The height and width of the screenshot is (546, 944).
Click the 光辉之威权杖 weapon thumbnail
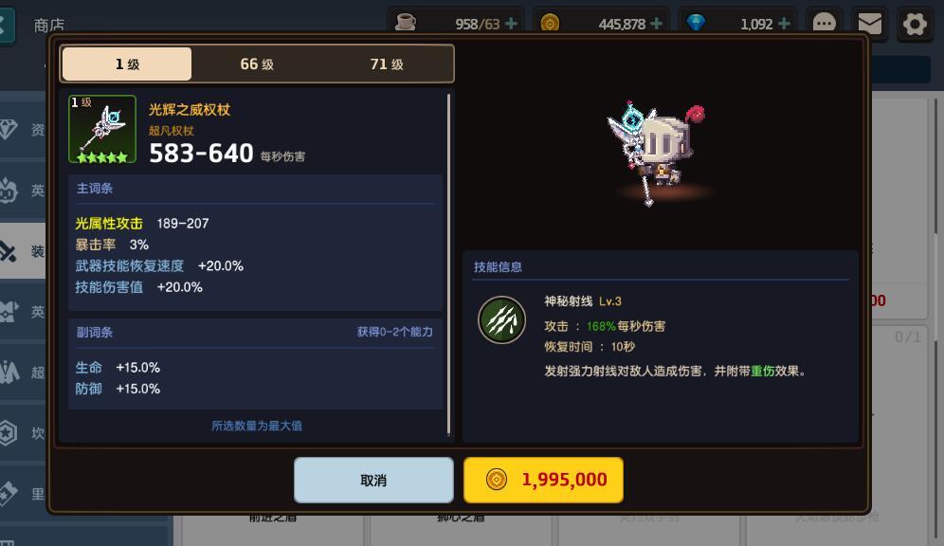point(102,129)
